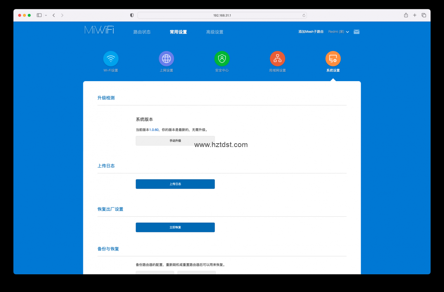
Task: Click the 系统版本 label
Action: pos(144,119)
